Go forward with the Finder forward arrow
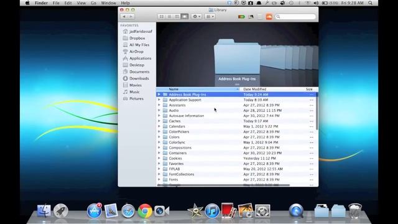This screenshot has height=224, width=398. coord(131,17)
